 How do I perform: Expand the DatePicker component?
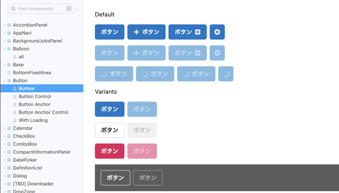click(x=4, y=160)
